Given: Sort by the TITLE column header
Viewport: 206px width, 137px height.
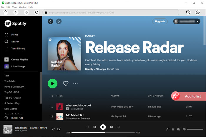Looking at the screenshot, I should click(59, 96).
